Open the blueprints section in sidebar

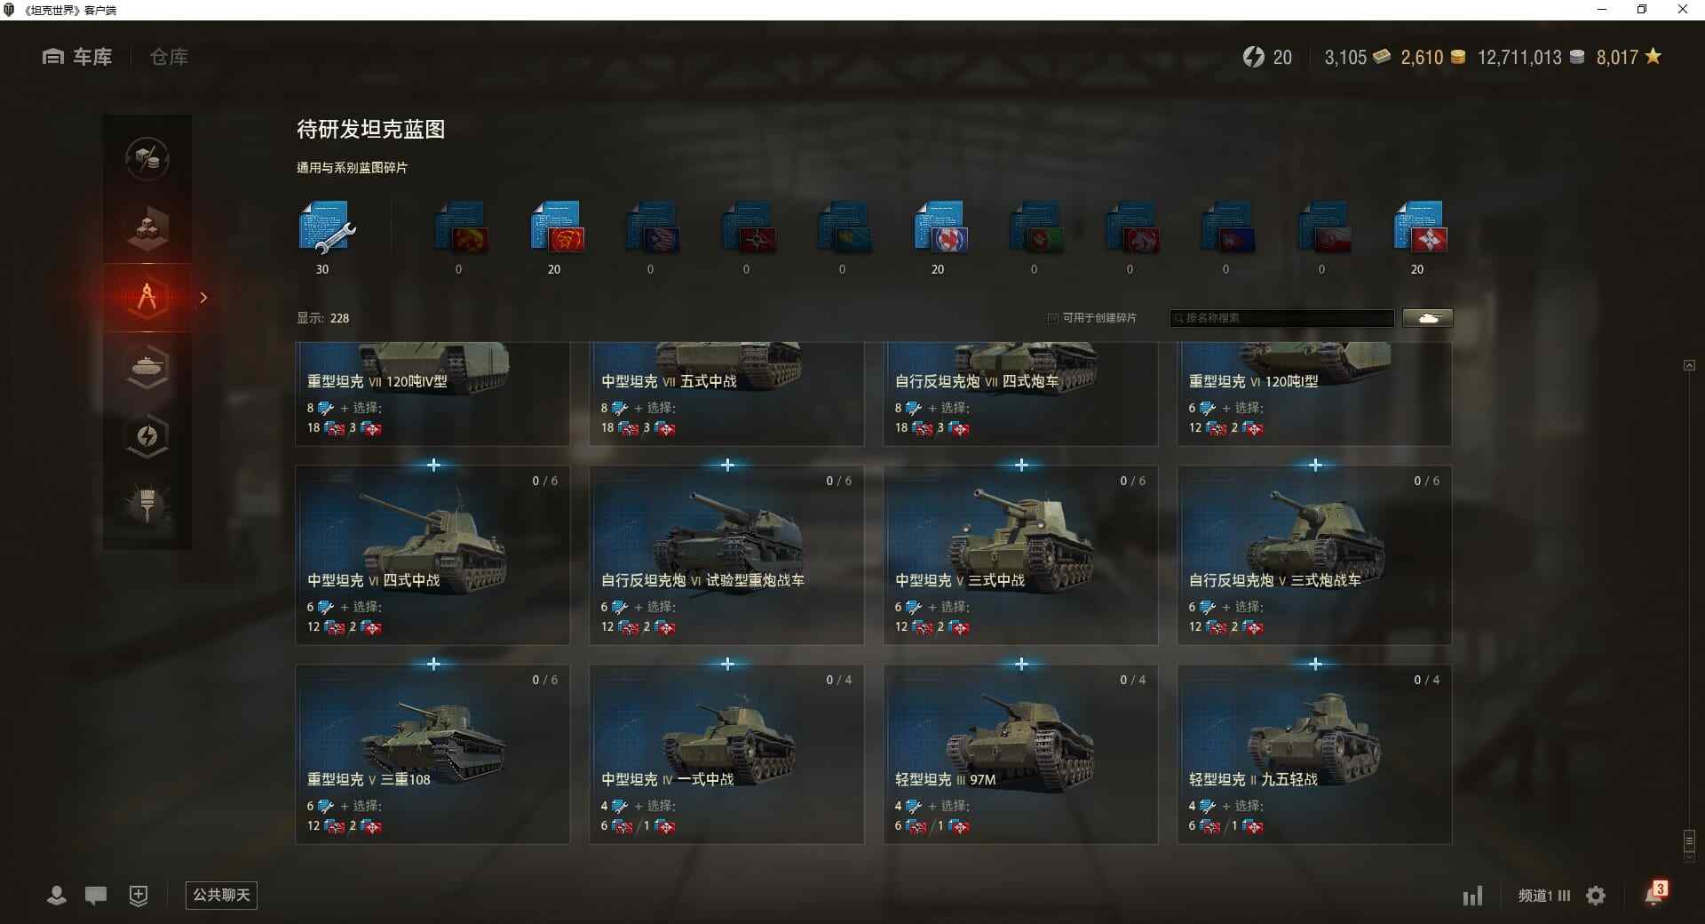(147, 298)
